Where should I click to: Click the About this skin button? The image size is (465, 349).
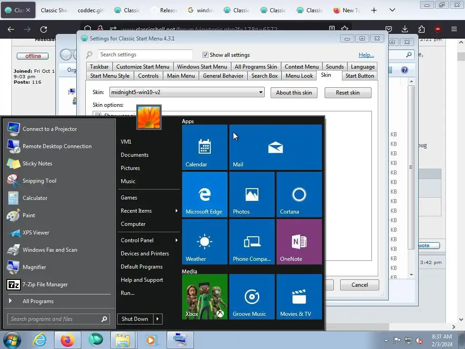pyautogui.click(x=294, y=93)
